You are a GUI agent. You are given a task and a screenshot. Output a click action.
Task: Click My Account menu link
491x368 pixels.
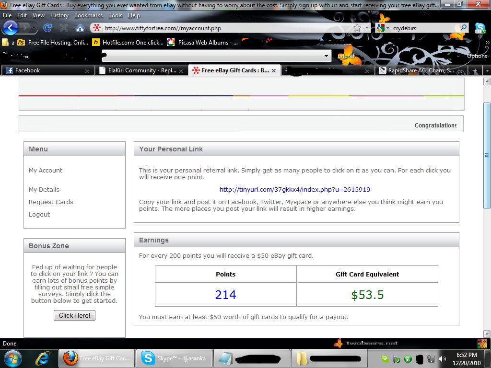[x=46, y=171]
